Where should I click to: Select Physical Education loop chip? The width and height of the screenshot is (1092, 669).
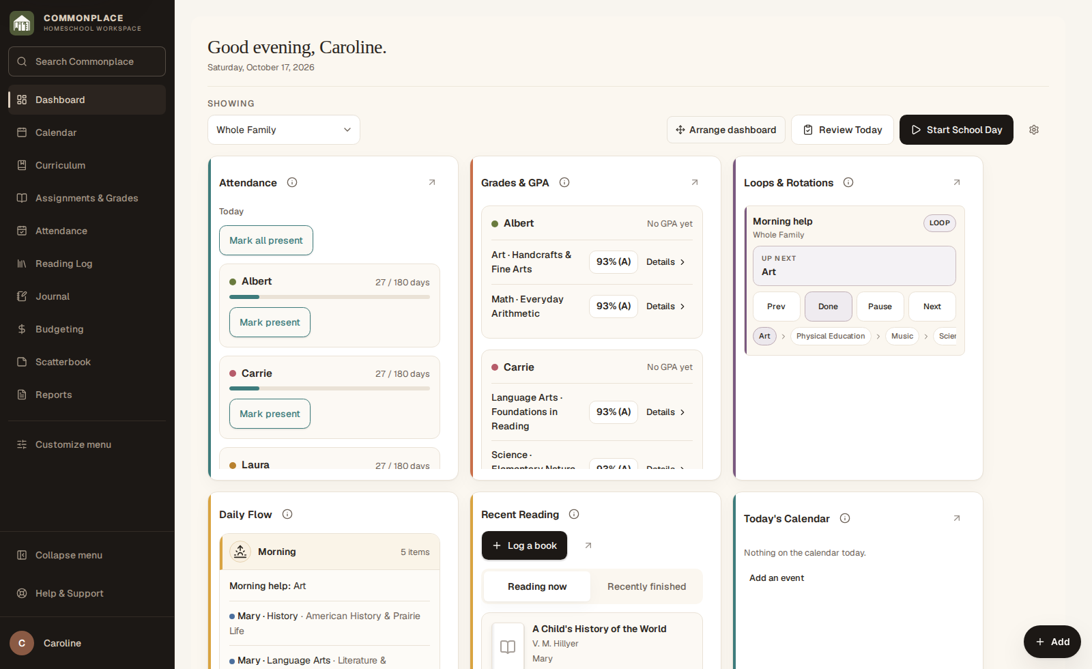point(830,336)
